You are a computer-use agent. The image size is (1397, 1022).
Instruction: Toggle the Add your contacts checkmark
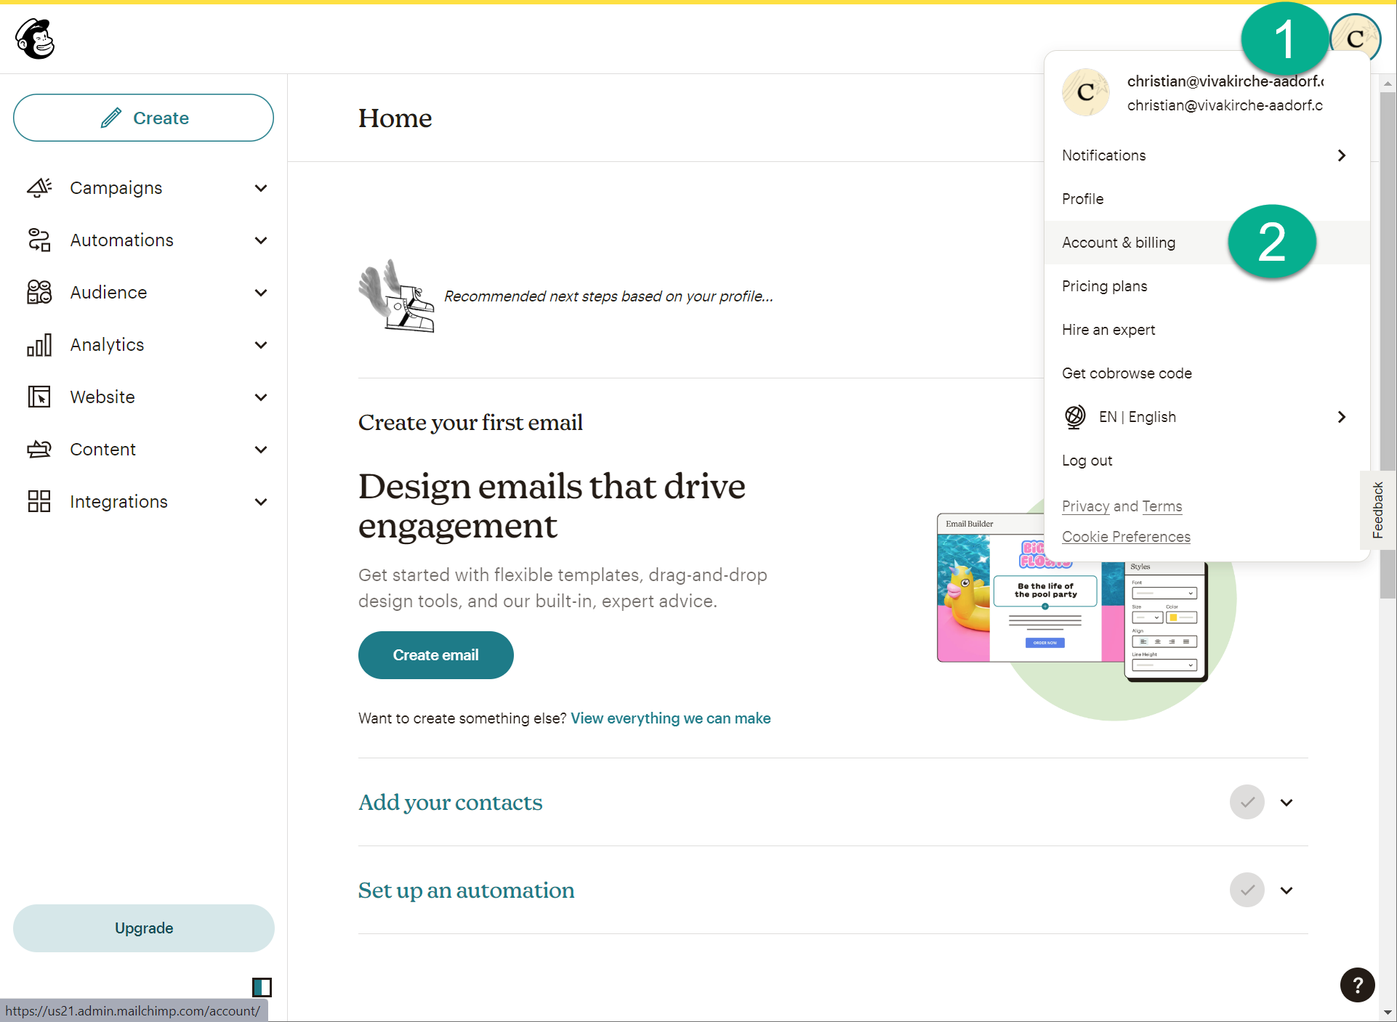[1247, 803]
